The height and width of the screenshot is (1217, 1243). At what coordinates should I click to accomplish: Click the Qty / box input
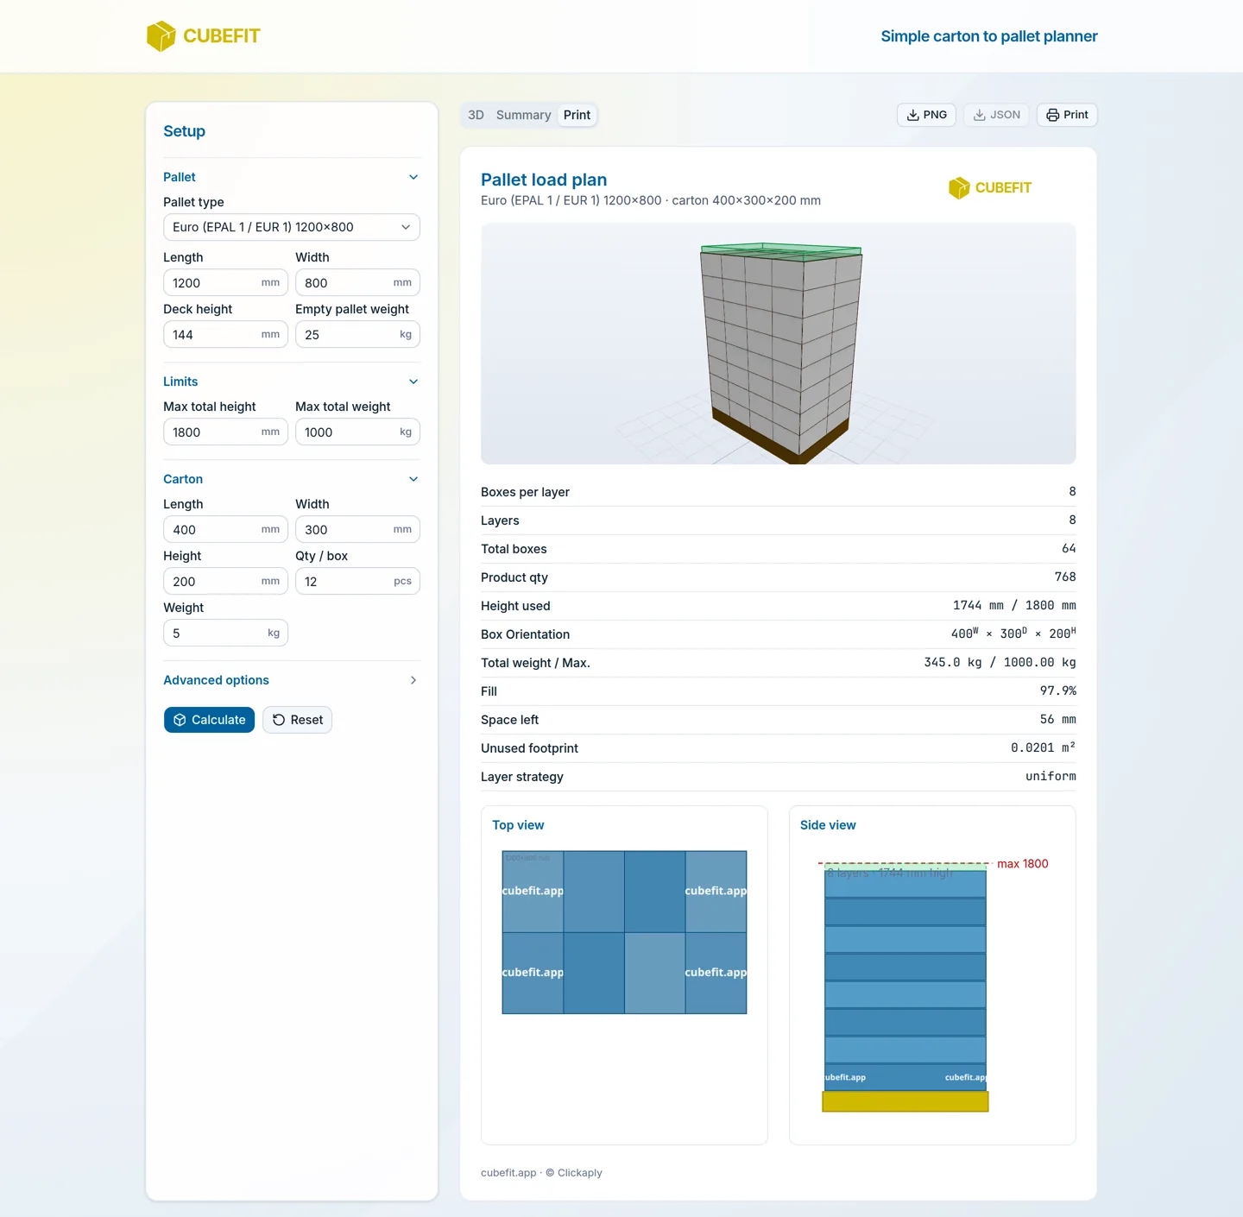pos(357,581)
